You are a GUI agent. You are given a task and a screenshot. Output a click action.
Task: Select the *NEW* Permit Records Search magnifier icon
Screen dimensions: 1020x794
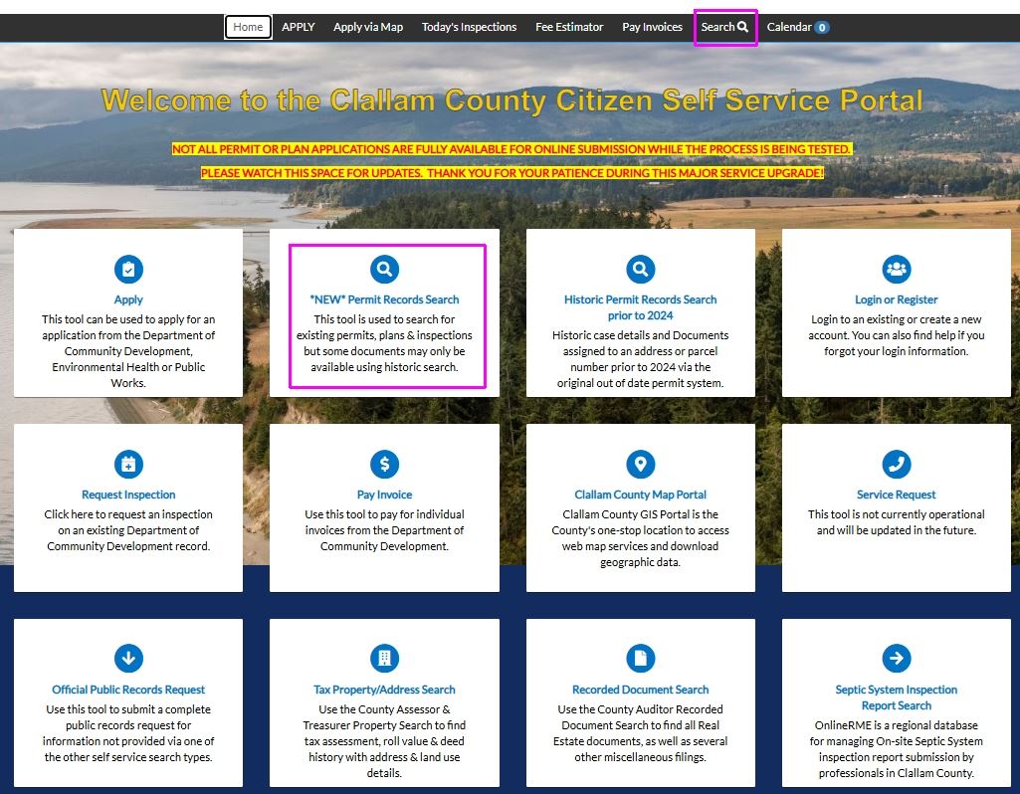(384, 268)
